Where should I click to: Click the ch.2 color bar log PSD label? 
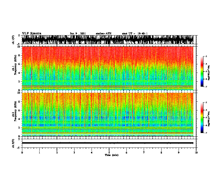pos(209,119)
